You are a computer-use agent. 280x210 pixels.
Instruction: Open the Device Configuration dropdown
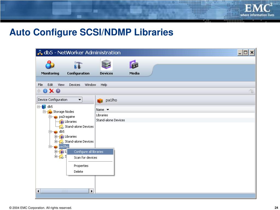[x=60, y=100]
